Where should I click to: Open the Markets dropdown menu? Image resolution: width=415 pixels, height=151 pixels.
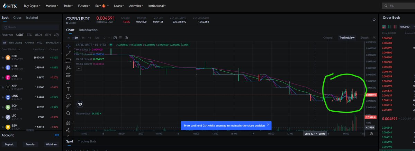pos(52,6)
